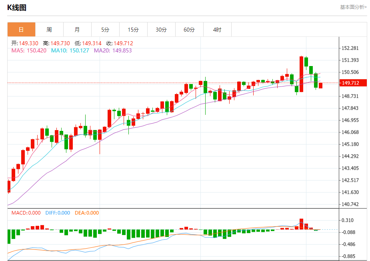Click the 141.630 axis label
Screen dimensions: 370x261
point(350,192)
